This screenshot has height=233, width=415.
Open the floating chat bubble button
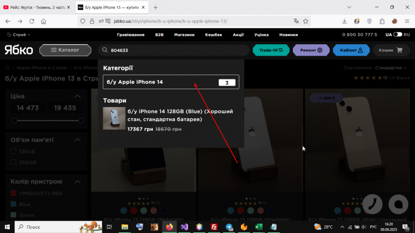point(398,204)
